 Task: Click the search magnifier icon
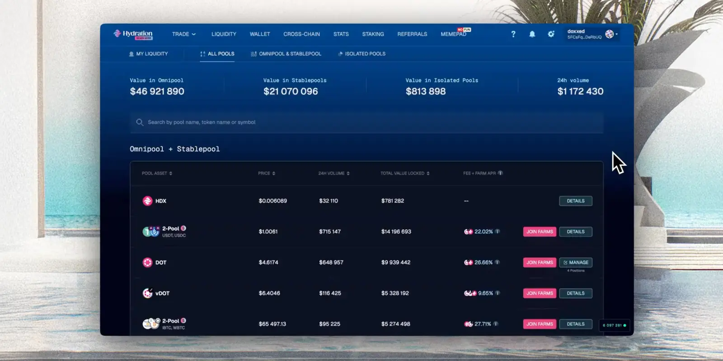[140, 122]
